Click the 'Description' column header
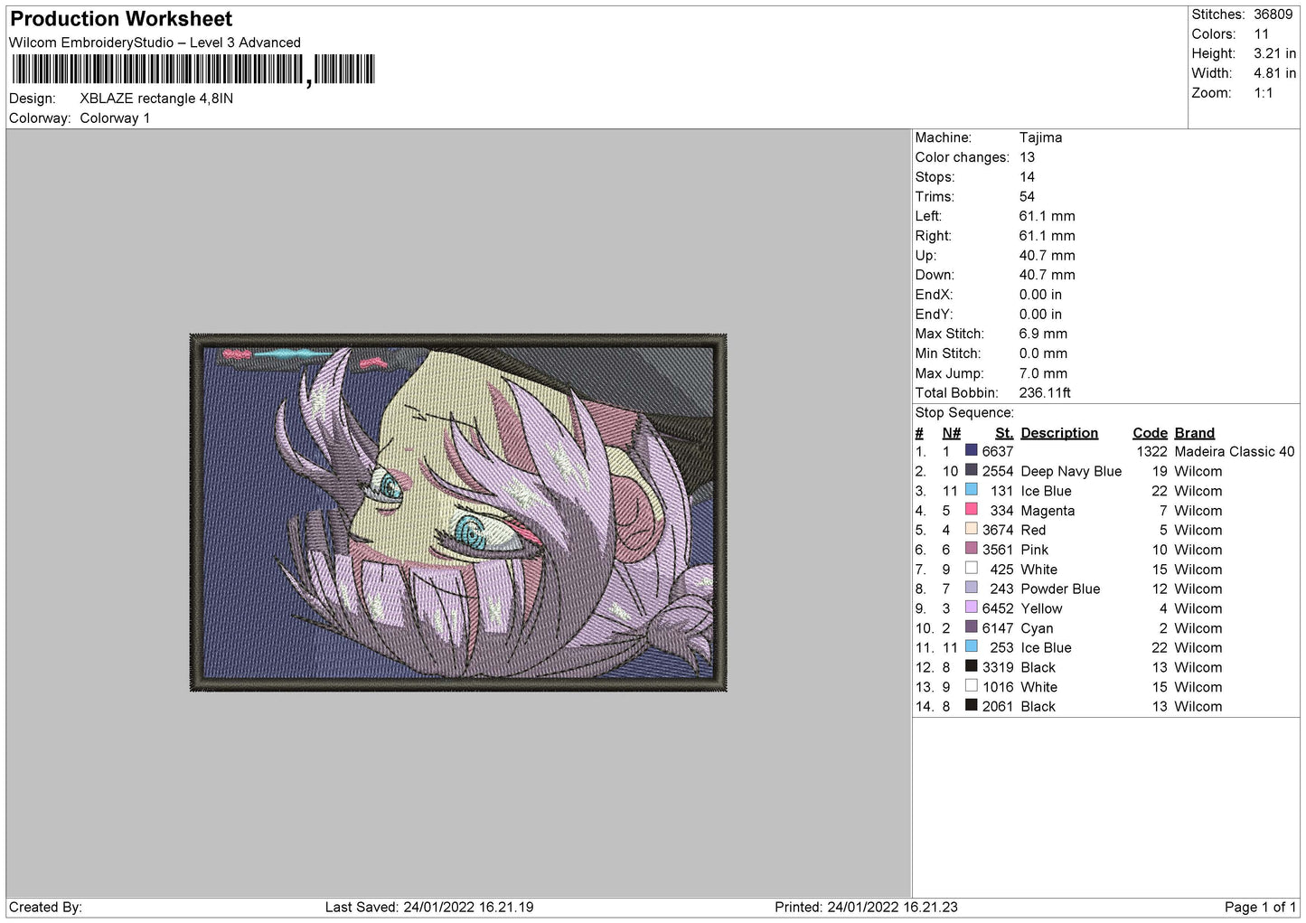The height and width of the screenshot is (923, 1306). point(1059,433)
